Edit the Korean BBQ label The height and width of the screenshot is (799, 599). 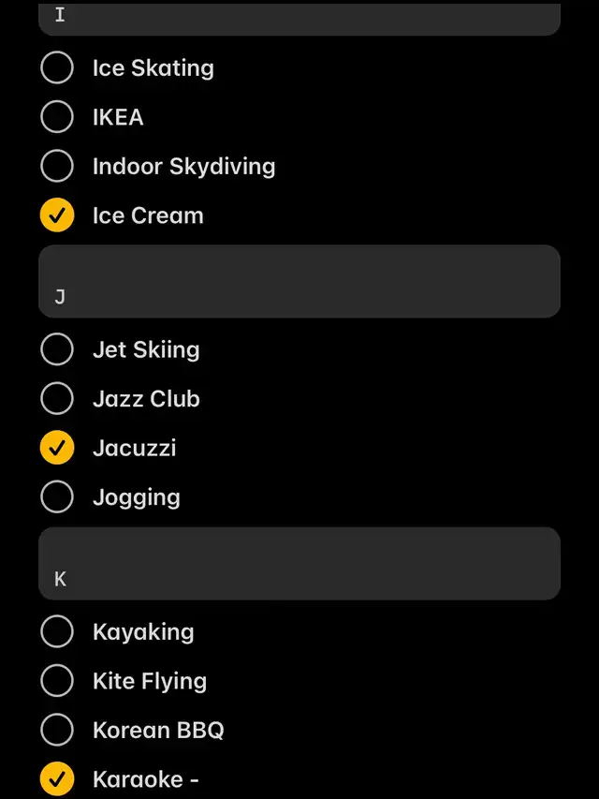click(x=158, y=730)
